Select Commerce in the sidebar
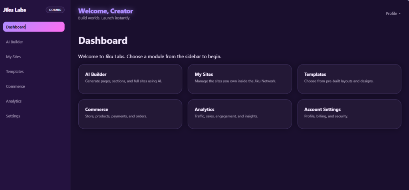This screenshot has width=409, height=190. click(34, 86)
